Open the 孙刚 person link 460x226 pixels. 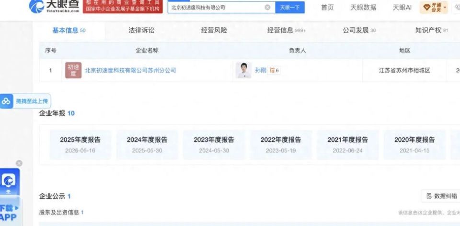[261, 70]
